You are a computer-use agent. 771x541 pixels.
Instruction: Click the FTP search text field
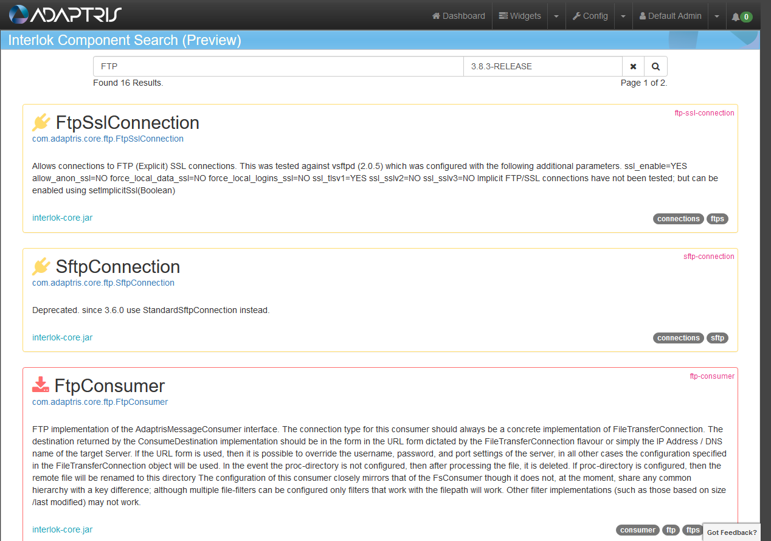pos(278,66)
